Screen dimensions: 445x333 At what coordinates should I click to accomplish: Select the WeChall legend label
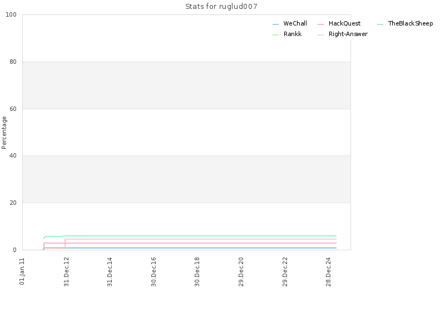(x=295, y=23)
